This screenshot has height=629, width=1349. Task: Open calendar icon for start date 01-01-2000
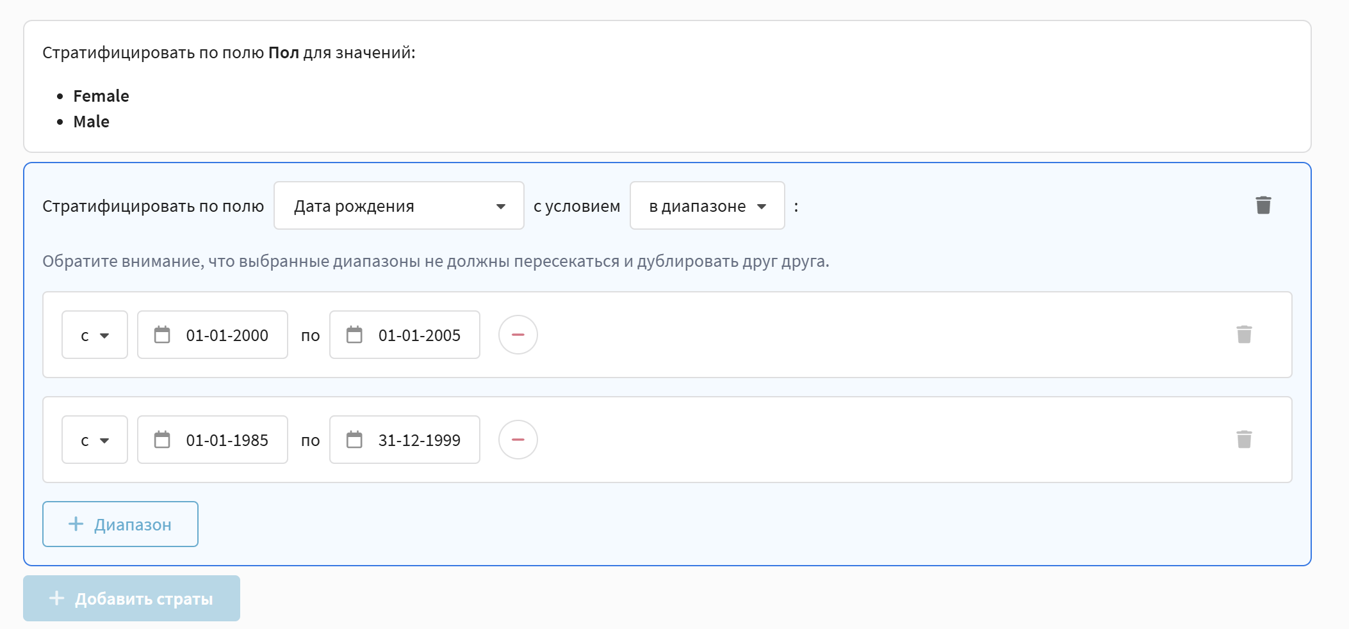tap(162, 335)
